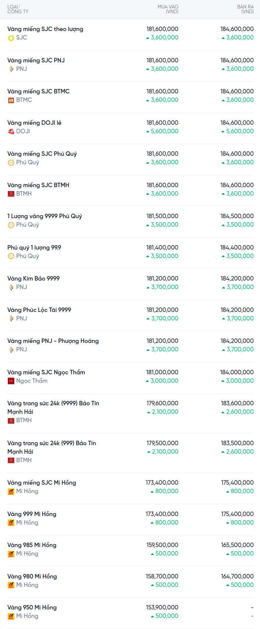Image resolution: width=260 pixels, height=629 pixels.
Task: Select Vàng Phúc Lộc Tài 9999 title
Action: (x=39, y=310)
